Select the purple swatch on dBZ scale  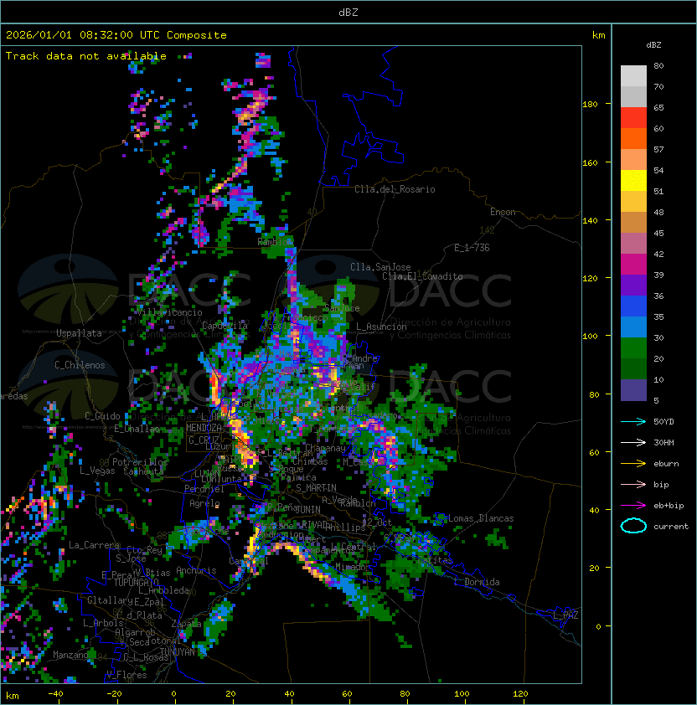click(633, 286)
